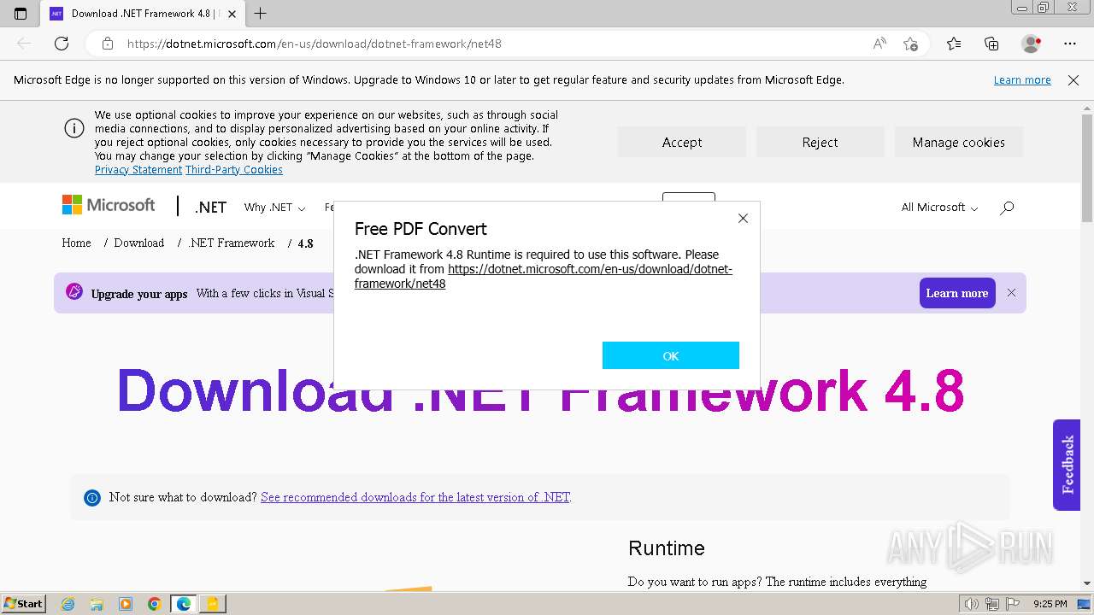Expand the Why .NET dropdown

tap(274, 208)
